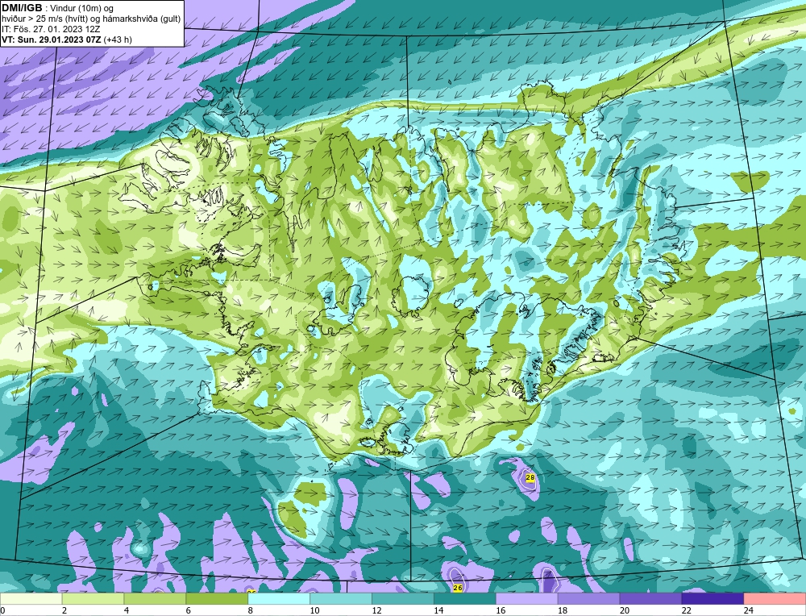806x616 pixels.
Task: Click the scale tick label "18"
Action: pyautogui.click(x=563, y=610)
